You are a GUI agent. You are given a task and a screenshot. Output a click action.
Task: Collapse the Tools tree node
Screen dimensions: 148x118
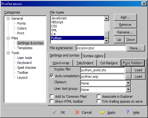(8, 53)
